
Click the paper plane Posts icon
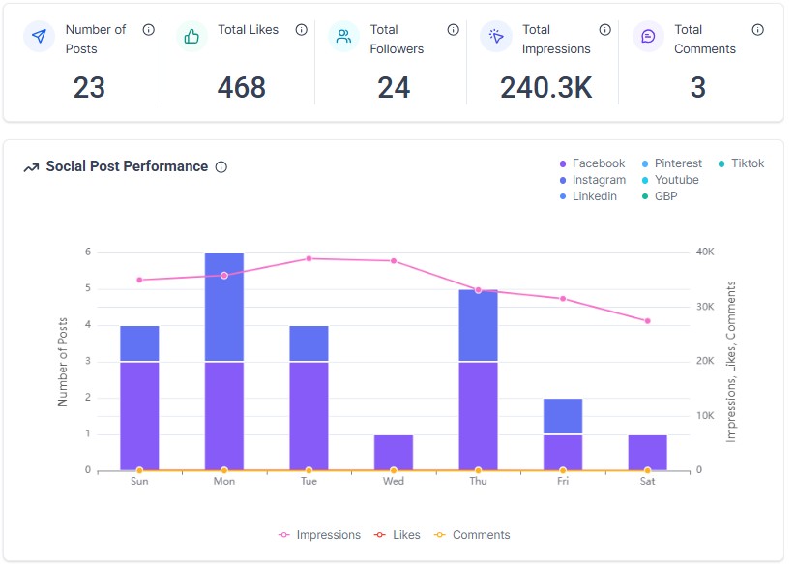pyautogui.click(x=39, y=36)
